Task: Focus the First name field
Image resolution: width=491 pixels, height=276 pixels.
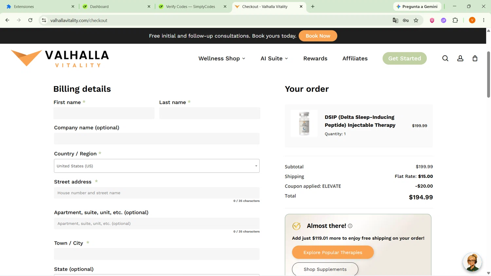Action: (x=104, y=113)
